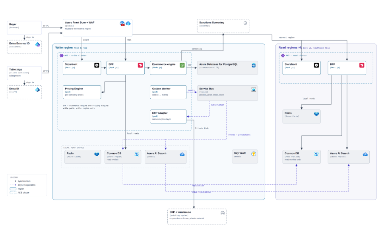Click the 'salesperson' text on Tablet App
384x230 pixels.
[x=15, y=76]
